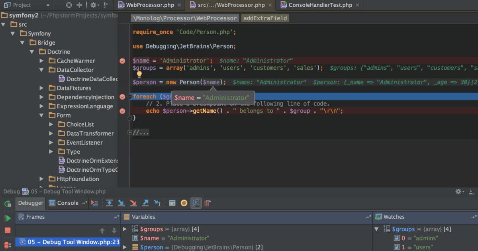The height and width of the screenshot is (251, 478).
Task: Select frame 05 – Debug Tool Window.php:23
Action: coord(68,242)
